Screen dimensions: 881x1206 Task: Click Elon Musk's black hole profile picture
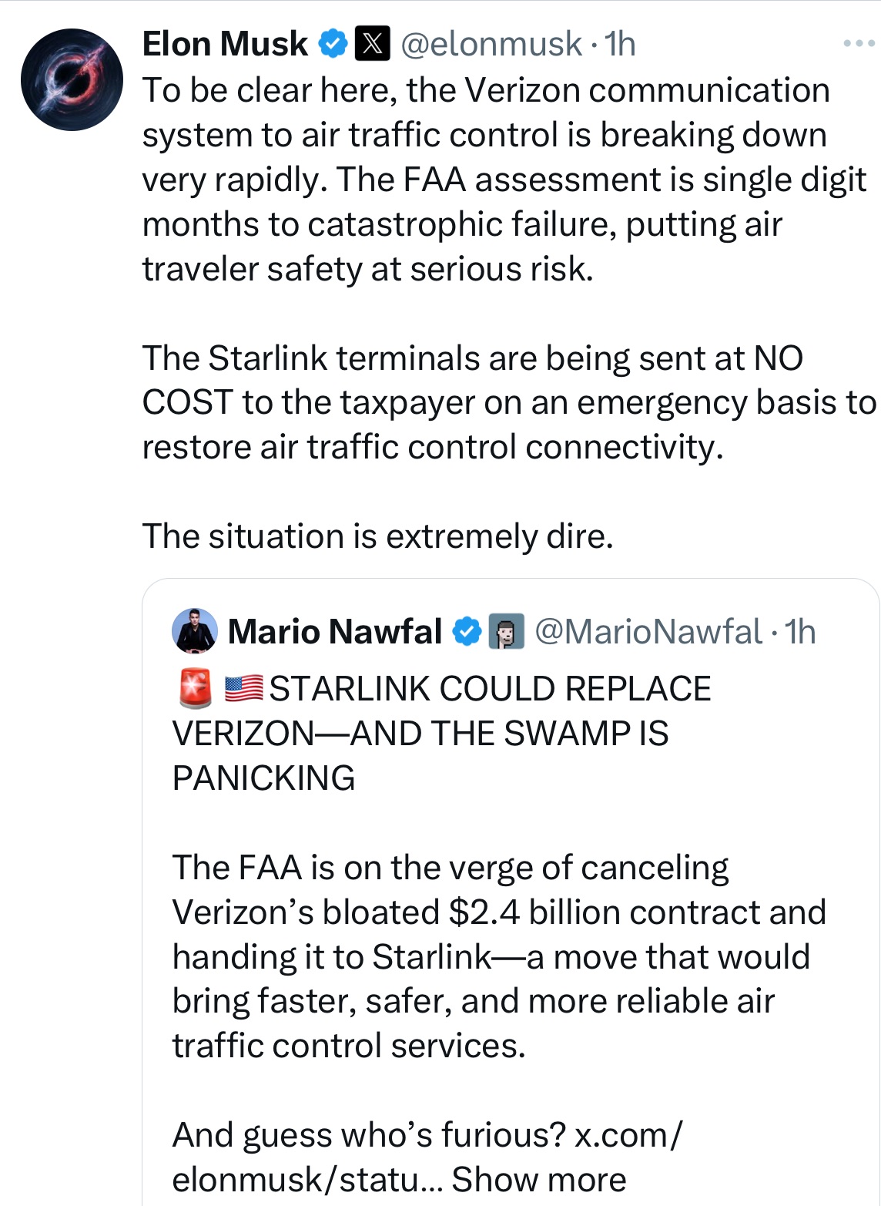click(x=72, y=80)
